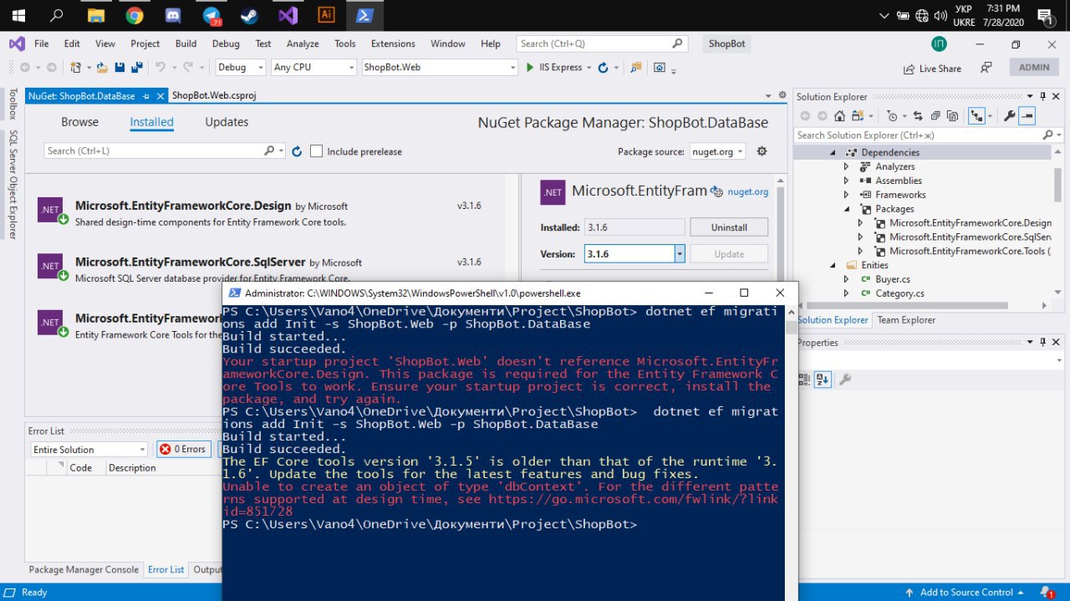Toggle pin on NuGet: ShopBot.DataBase tab
Image resolution: width=1070 pixels, height=601 pixels.
click(x=146, y=96)
